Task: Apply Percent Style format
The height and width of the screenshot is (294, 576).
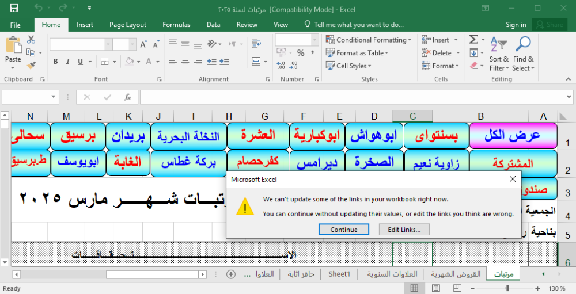Action: point(301,53)
